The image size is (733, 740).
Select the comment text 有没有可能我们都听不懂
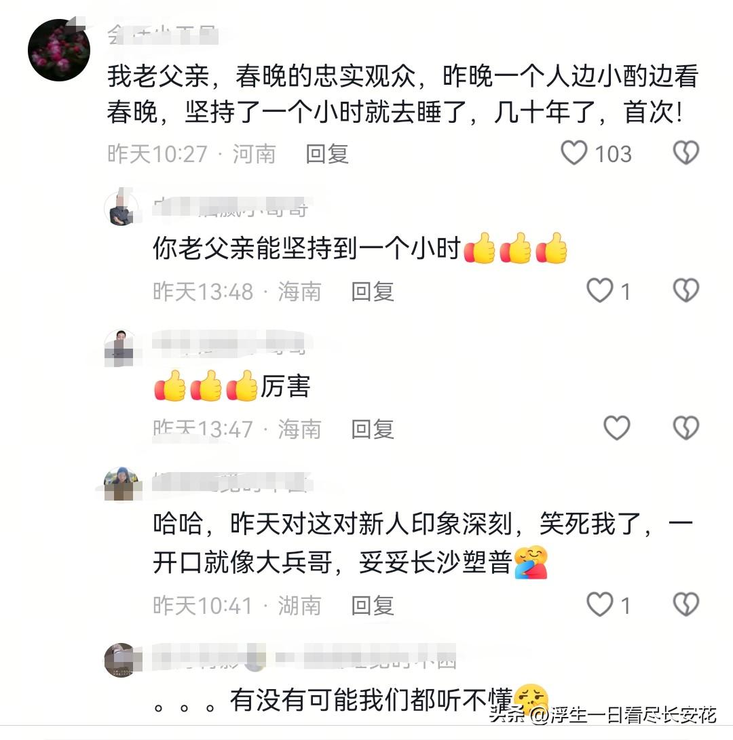pyautogui.click(x=371, y=699)
